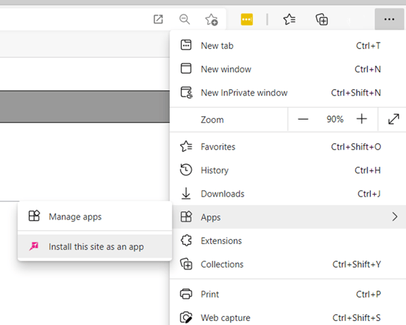Choose Manage apps from the submenu

pyautogui.click(x=75, y=217)
